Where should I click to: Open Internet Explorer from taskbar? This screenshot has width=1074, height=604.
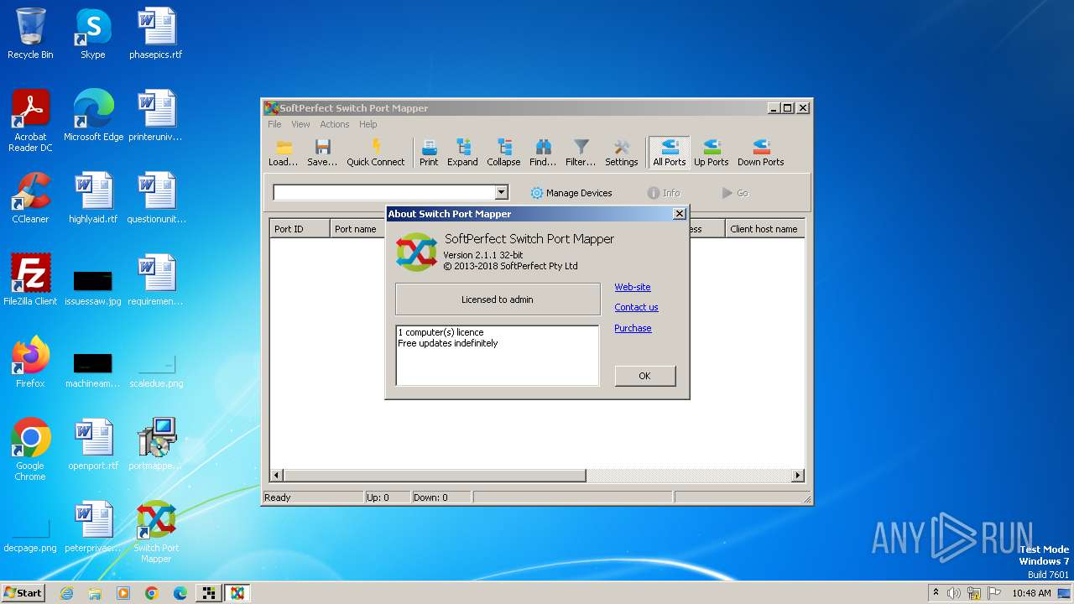pos(66,593)
